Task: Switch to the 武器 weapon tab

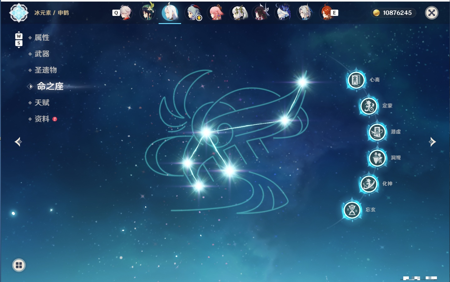Action: click(42, 54)
